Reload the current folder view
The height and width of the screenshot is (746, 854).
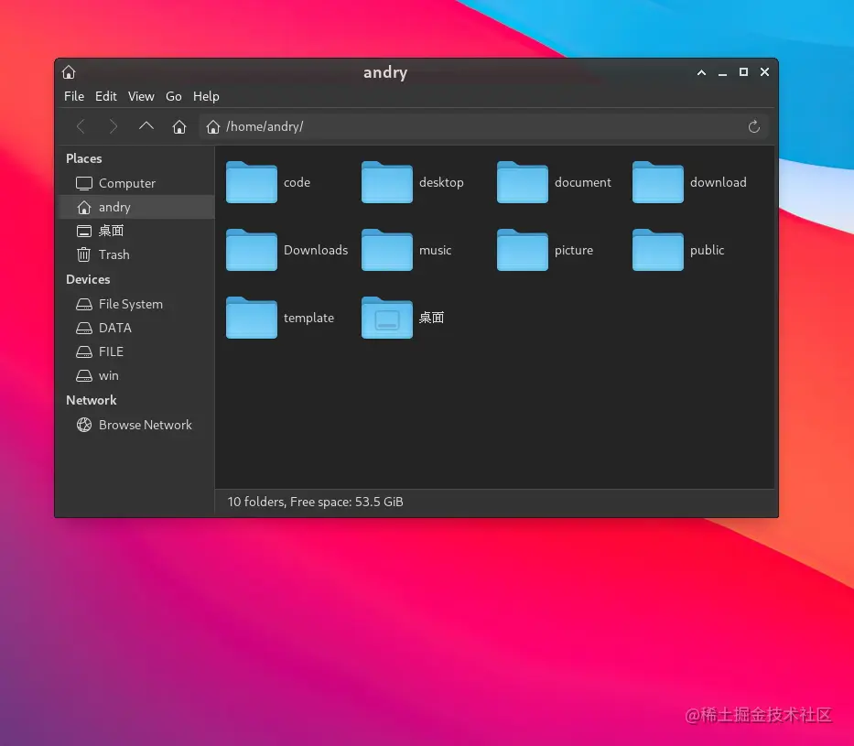754,127
